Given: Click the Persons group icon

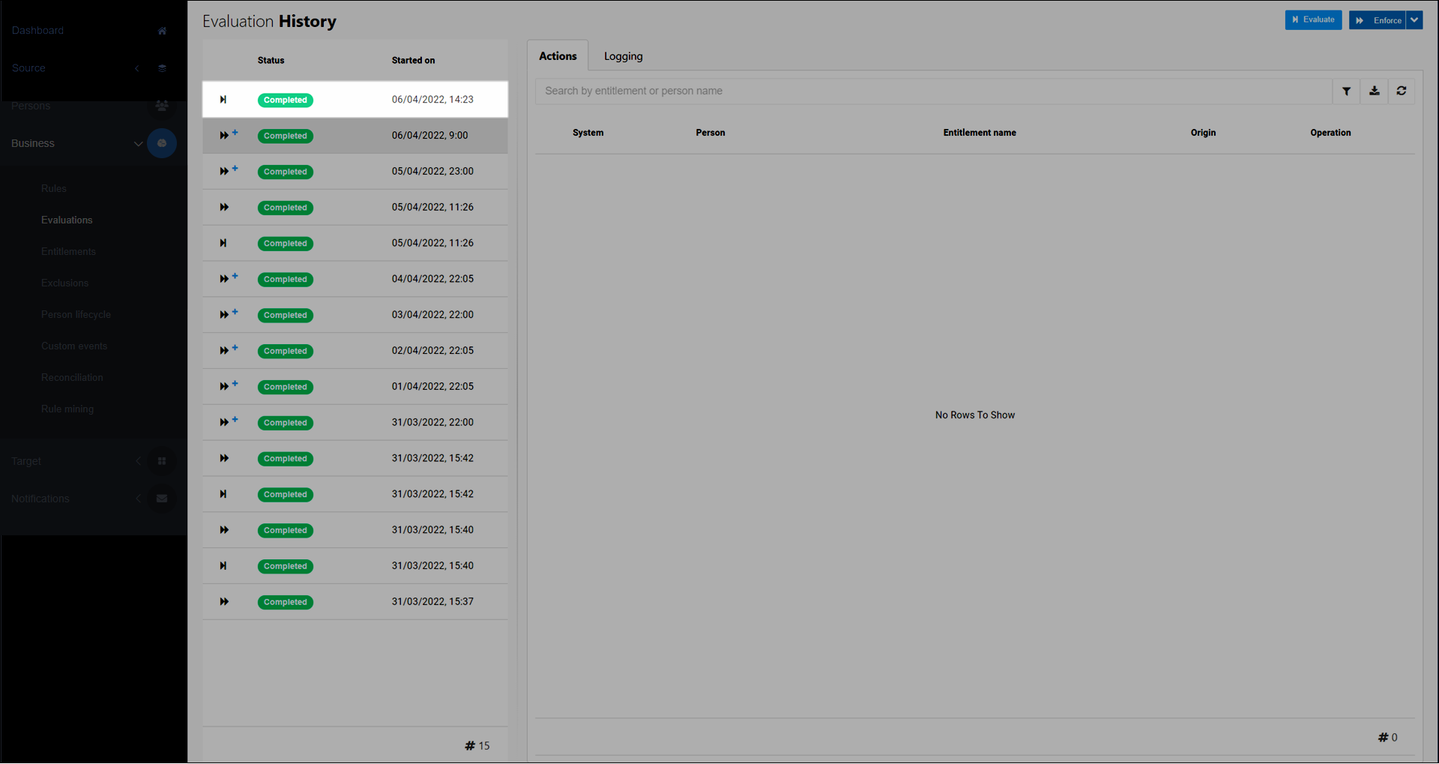Looking at the screenshot, I should (162, 106).
